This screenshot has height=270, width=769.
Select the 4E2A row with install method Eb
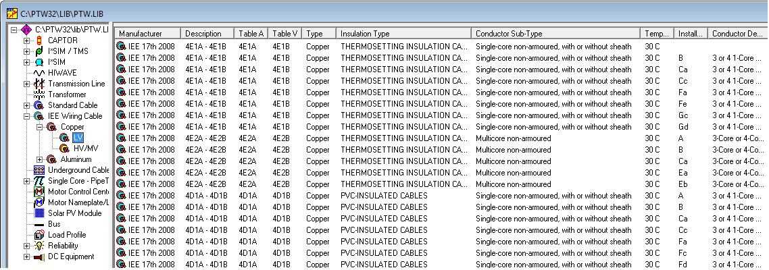tap(441, 184)
